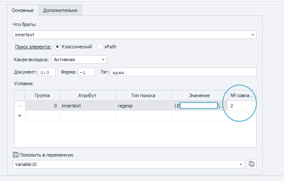Select the Классический search radio button
The width and height of the screenshot is (284, 181).
pos(57,47)
